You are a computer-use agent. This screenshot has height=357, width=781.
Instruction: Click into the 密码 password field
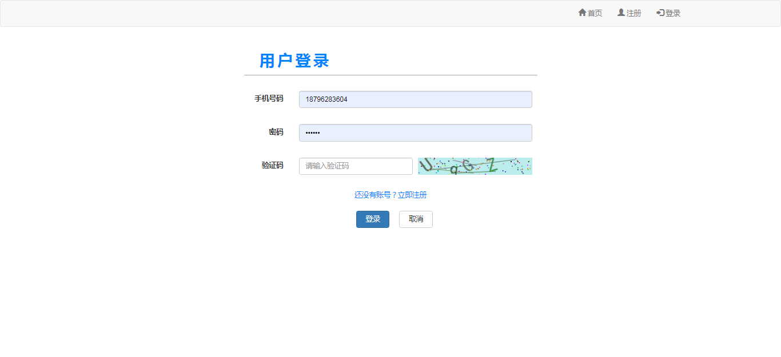point(415,133)
